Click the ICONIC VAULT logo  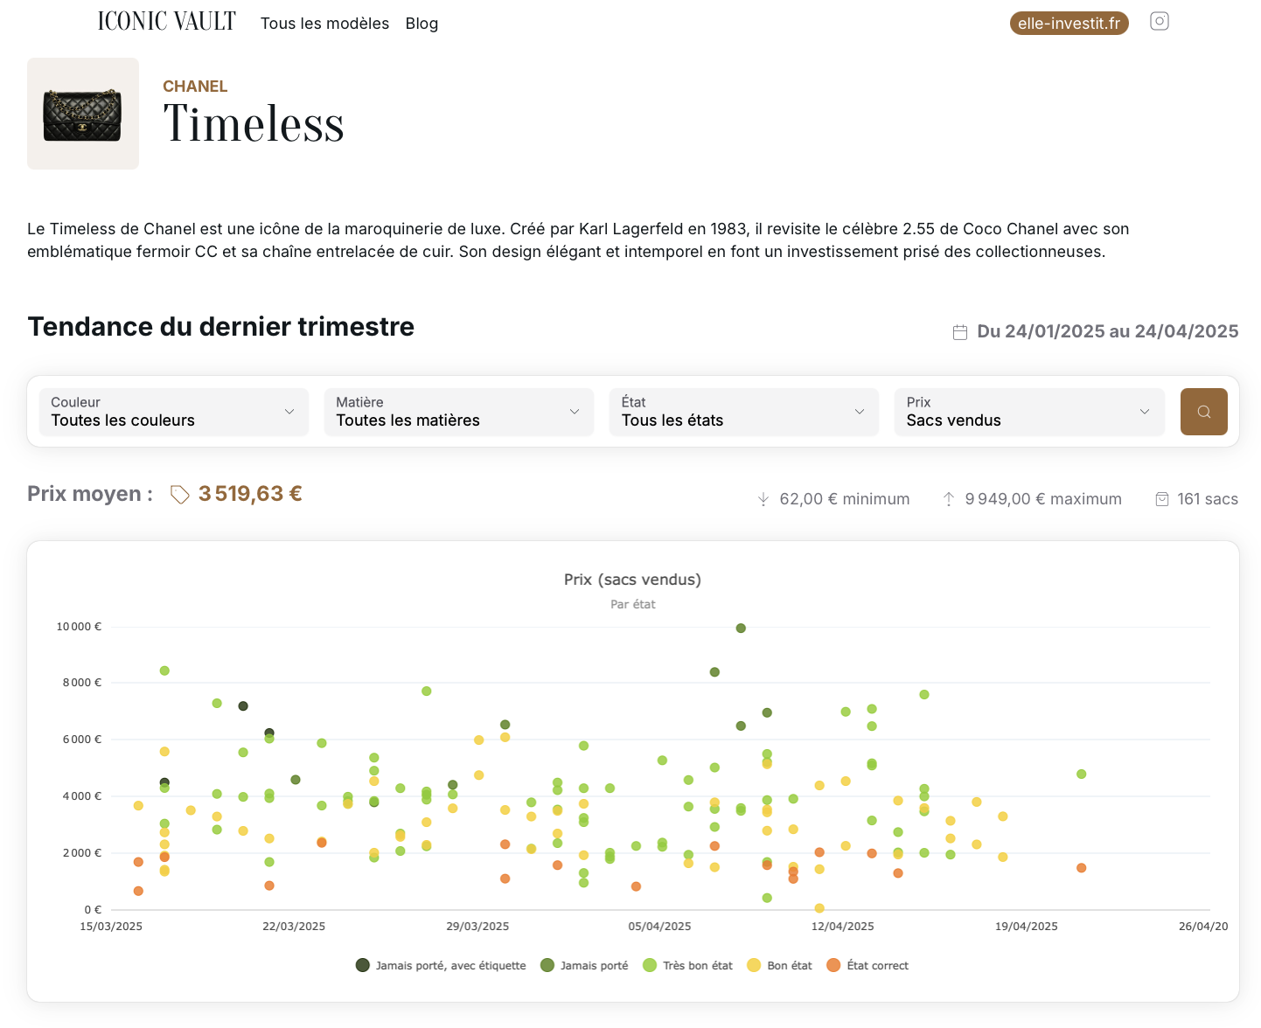tap(166, 22)
